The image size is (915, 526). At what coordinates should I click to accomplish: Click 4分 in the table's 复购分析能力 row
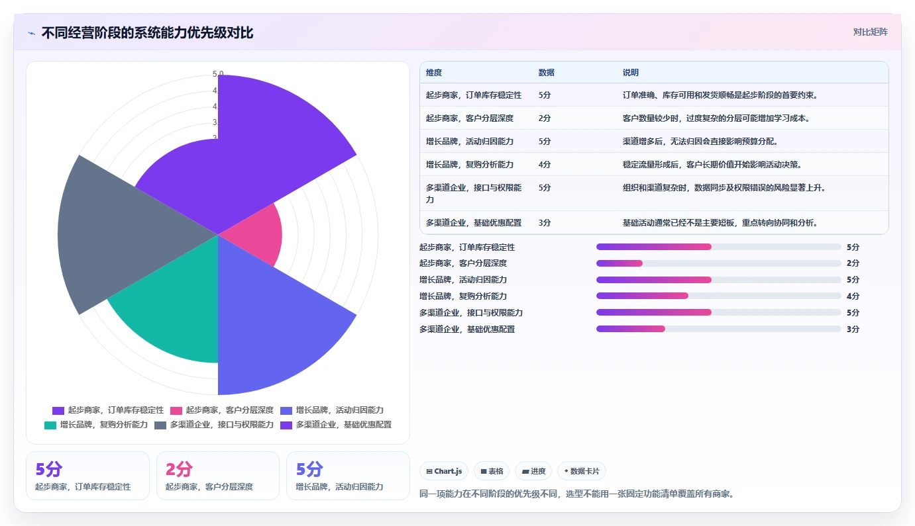tap(545, 165)
